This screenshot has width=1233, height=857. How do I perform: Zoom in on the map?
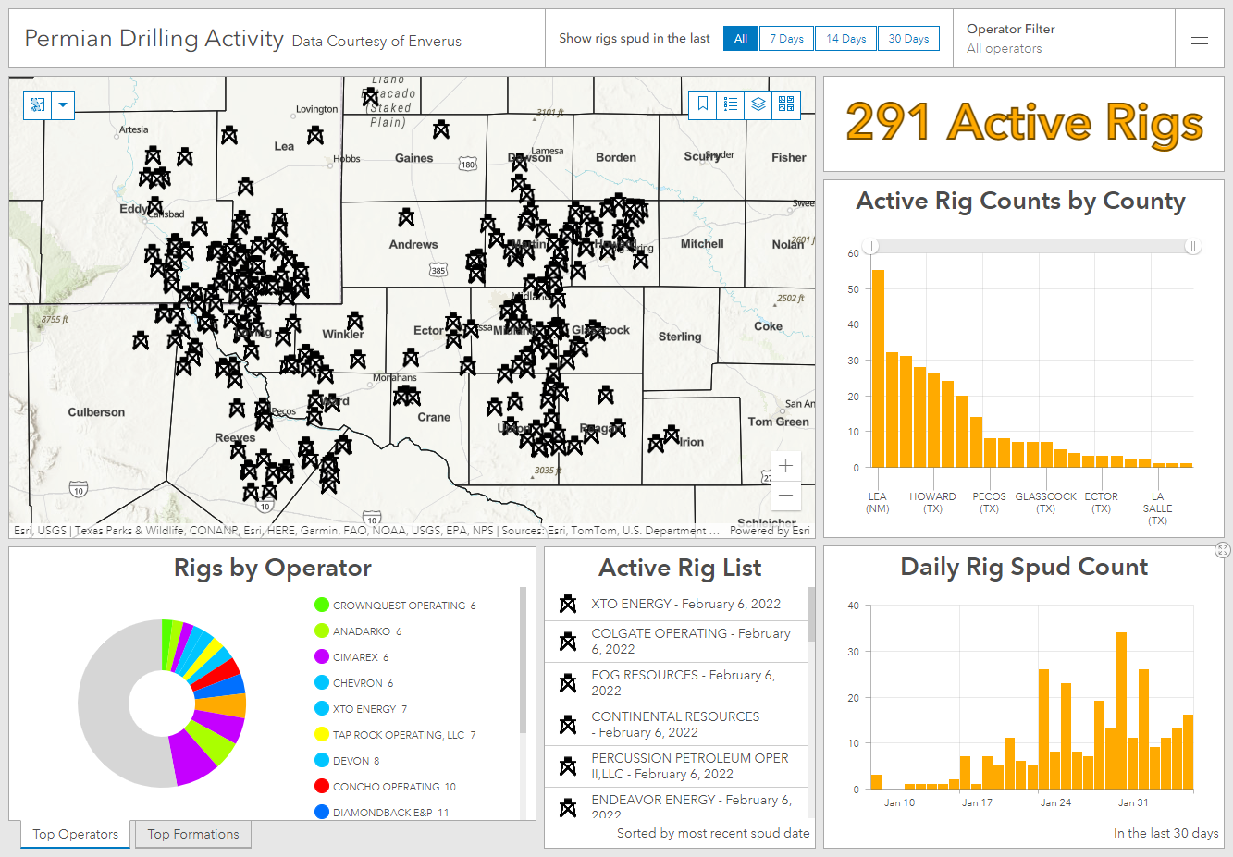[785, 466]
